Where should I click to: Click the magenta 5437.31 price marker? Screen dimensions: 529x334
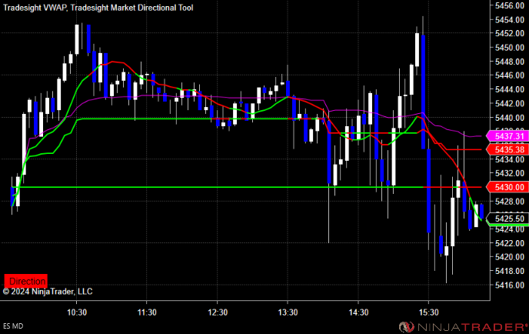[507, 136]
